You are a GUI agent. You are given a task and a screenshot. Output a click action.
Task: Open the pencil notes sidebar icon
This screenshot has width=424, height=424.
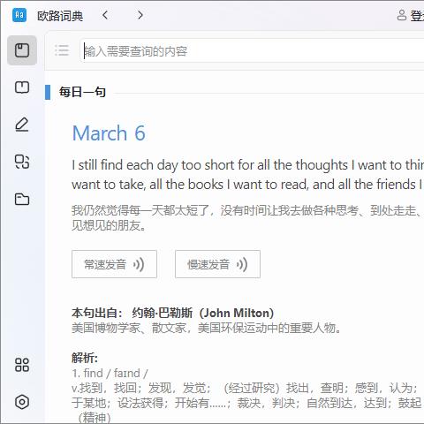coord(22,125)
